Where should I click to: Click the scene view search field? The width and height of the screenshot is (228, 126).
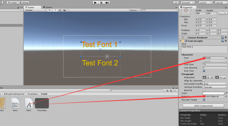159,10
